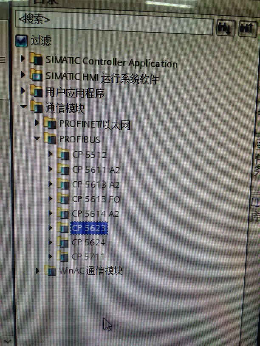Expand the CP 5624 node
Image resolution: width=260 pixels, height=346 pixels.
pyautogui.click(x=51, y=242)
